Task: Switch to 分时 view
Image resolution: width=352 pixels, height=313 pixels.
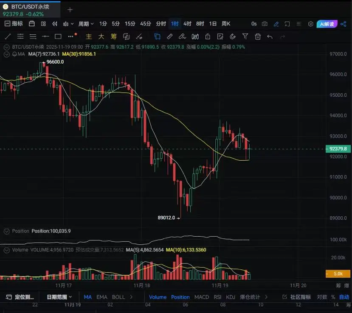Action: coord(161,24)
